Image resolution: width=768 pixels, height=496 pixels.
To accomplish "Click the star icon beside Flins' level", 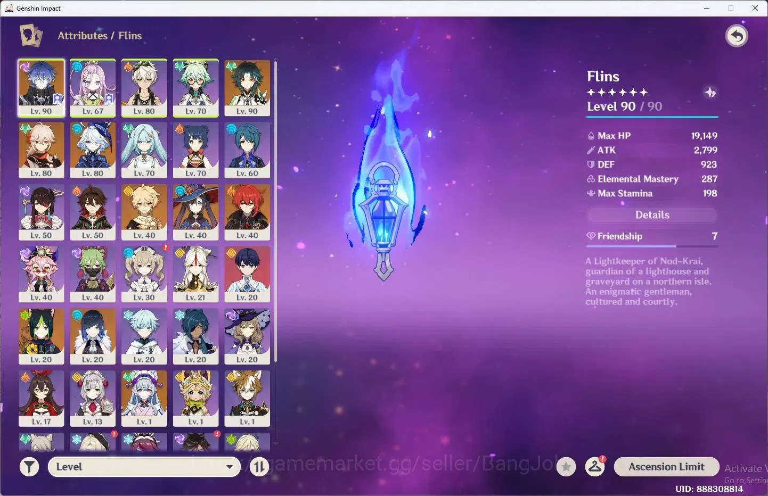I will click(710, 93).
